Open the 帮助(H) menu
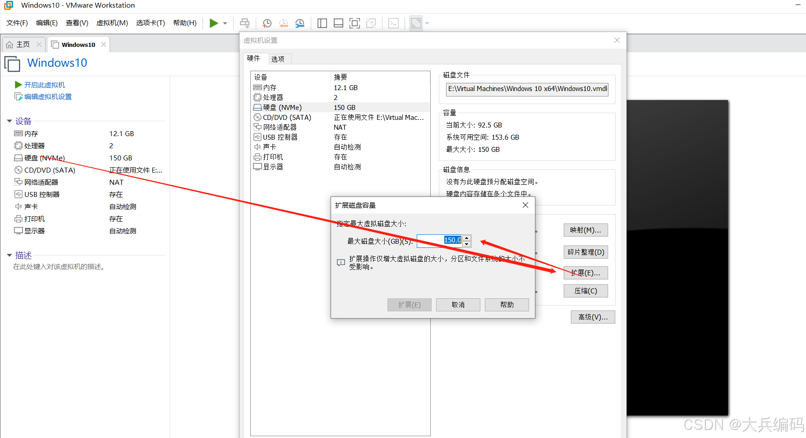The height and width of the screenshot is (438, 806). (x=185, y=23)
